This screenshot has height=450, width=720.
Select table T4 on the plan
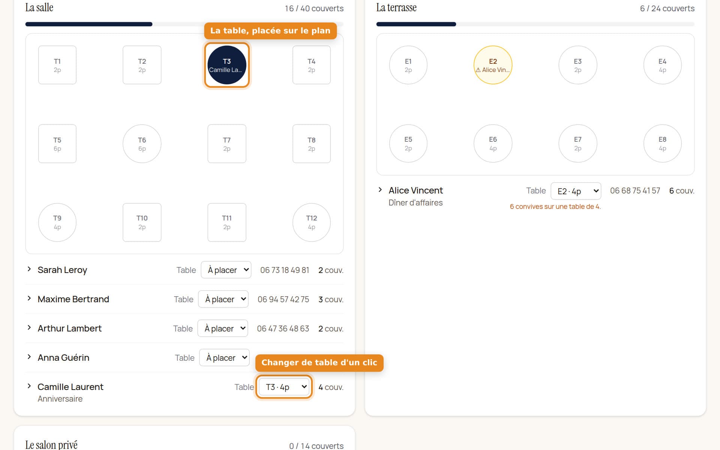point(312,65)
